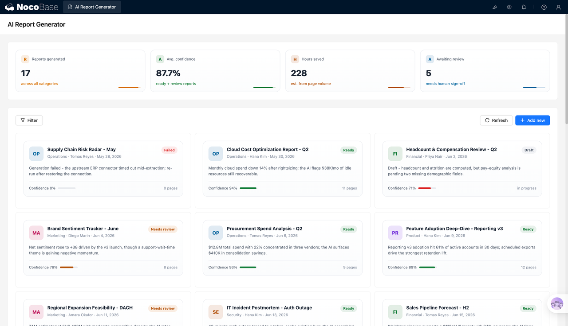The height and width of the screenshot is (326, 568).
Task: Open Sales Pipeline Forecast - H2 title
Action: click(438, 308)
